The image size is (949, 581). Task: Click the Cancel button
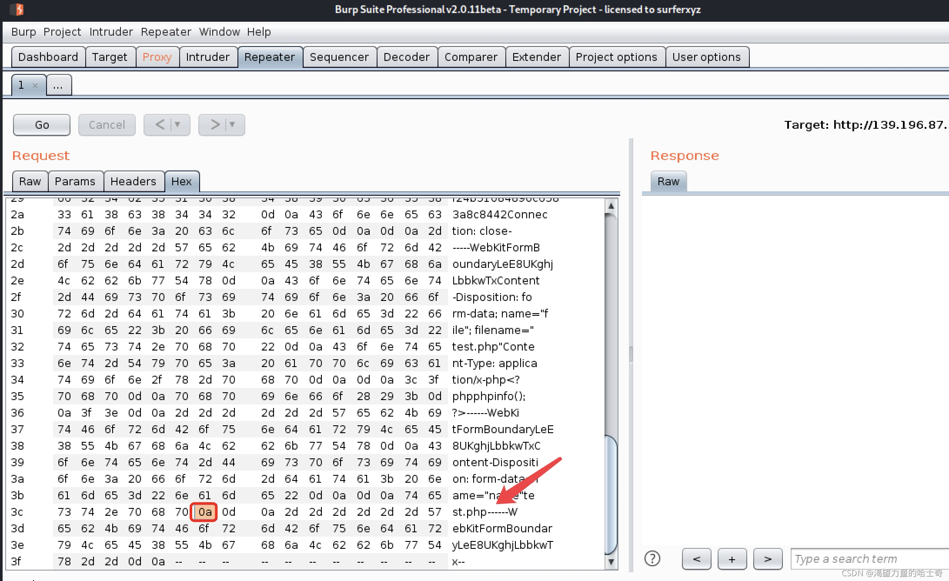[x=107, y=125]
